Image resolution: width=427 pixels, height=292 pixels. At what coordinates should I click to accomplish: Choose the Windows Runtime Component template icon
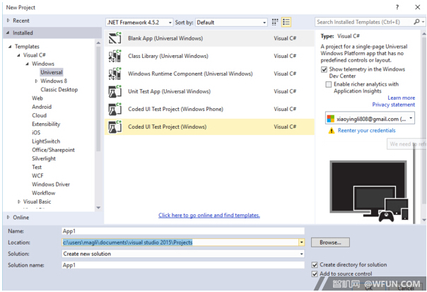tap(115, 74)
